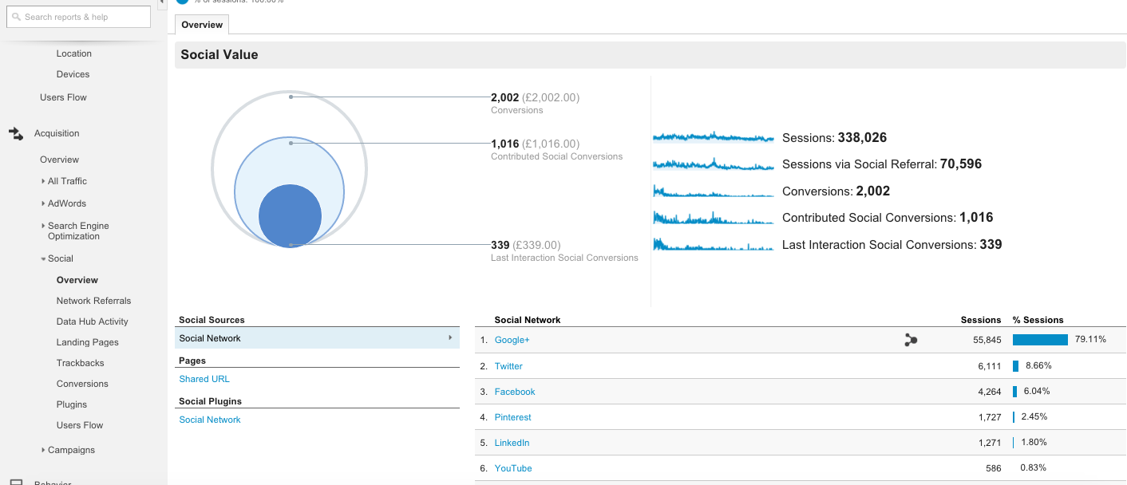Image resolution: width=1127 pixels, height=485 pixels.
Task: Open Data Hub Activity report
Action: point(92,321)
